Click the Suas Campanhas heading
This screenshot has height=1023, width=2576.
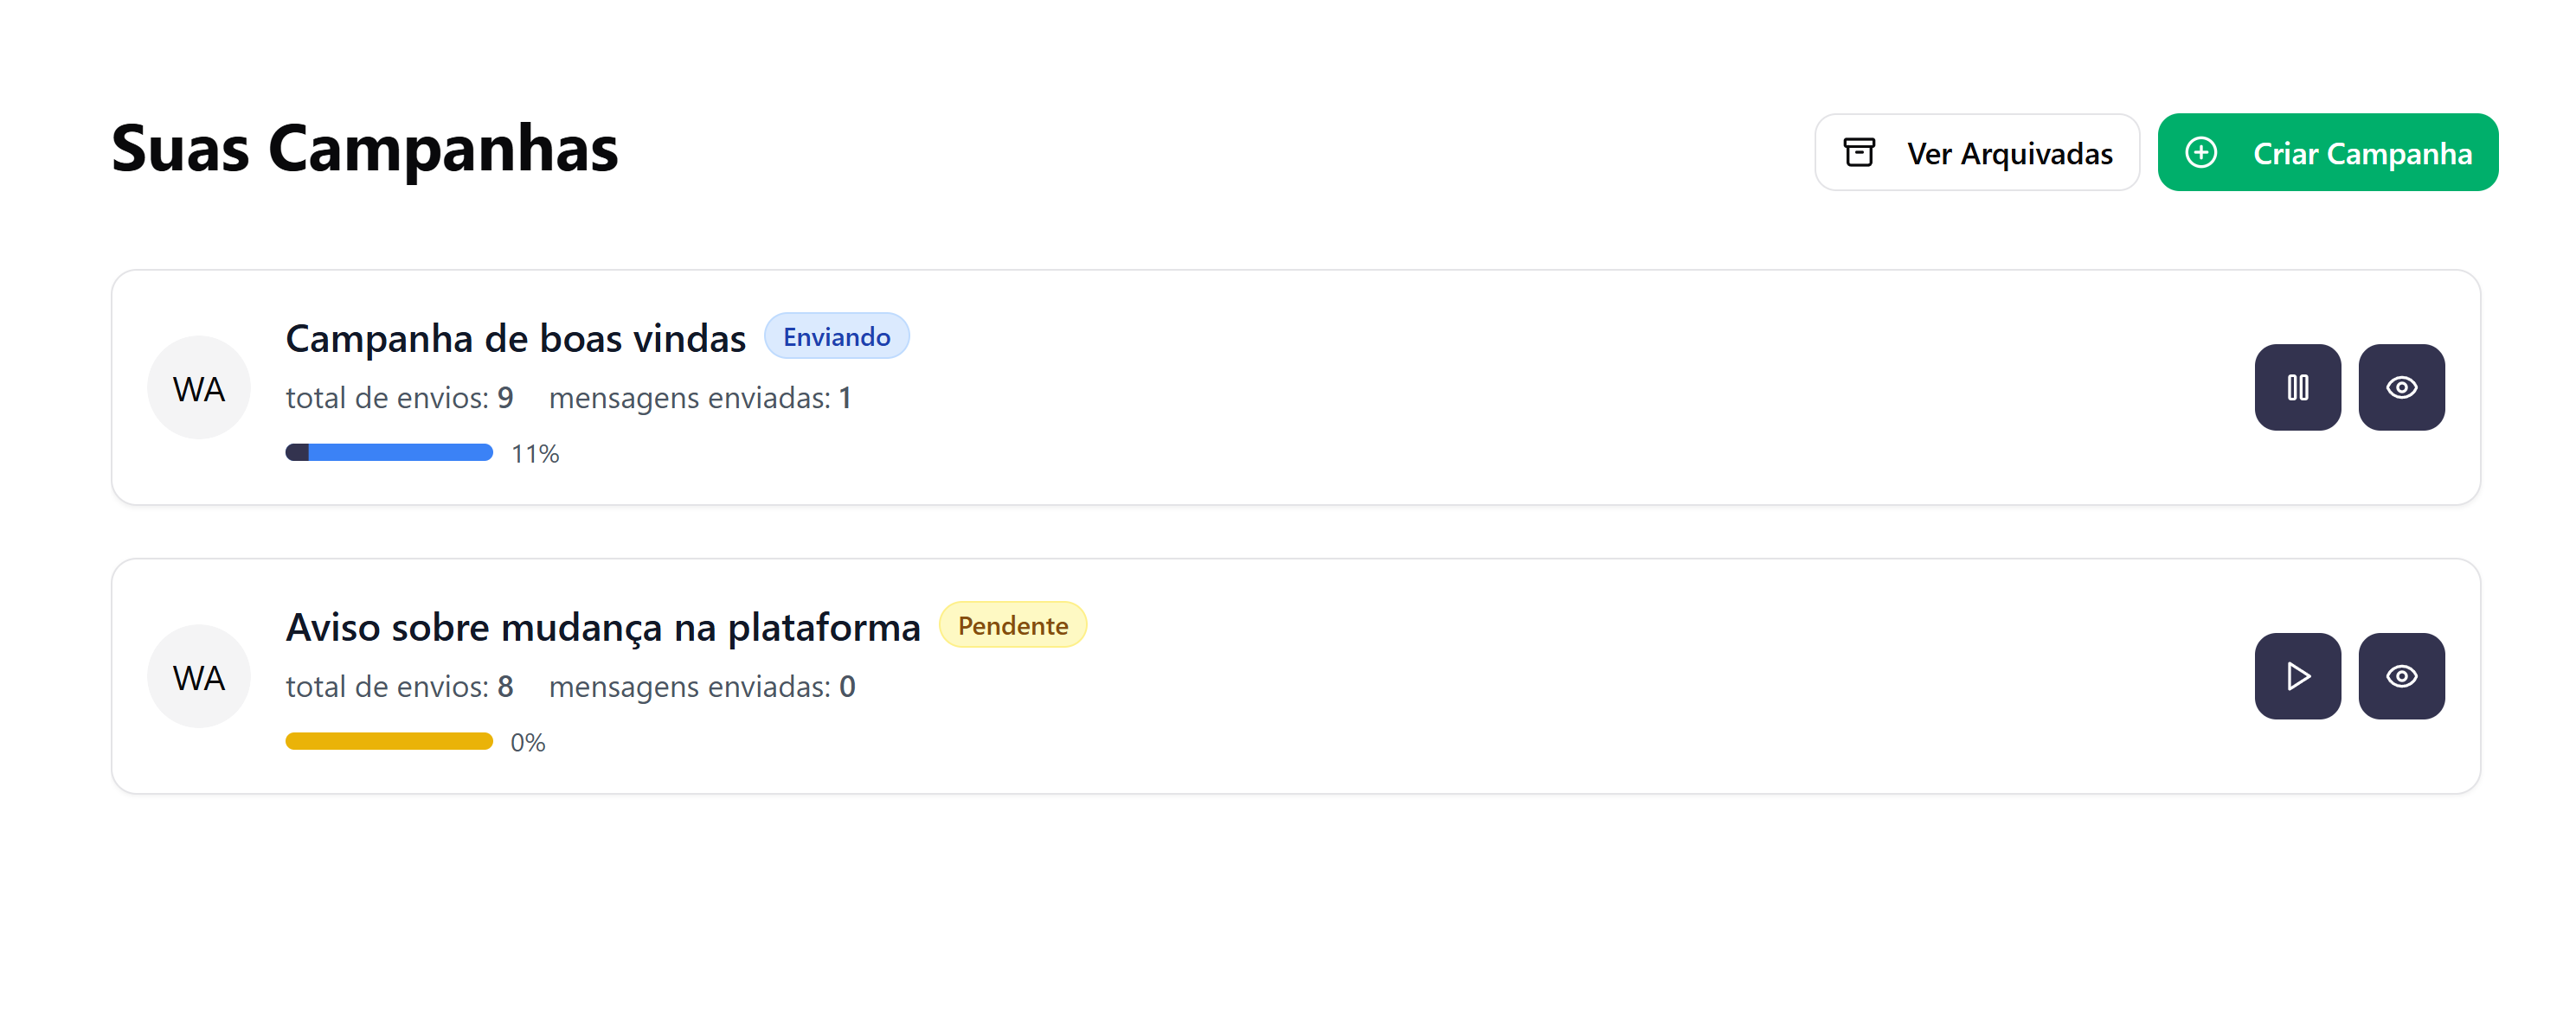[x=365, y=149]
